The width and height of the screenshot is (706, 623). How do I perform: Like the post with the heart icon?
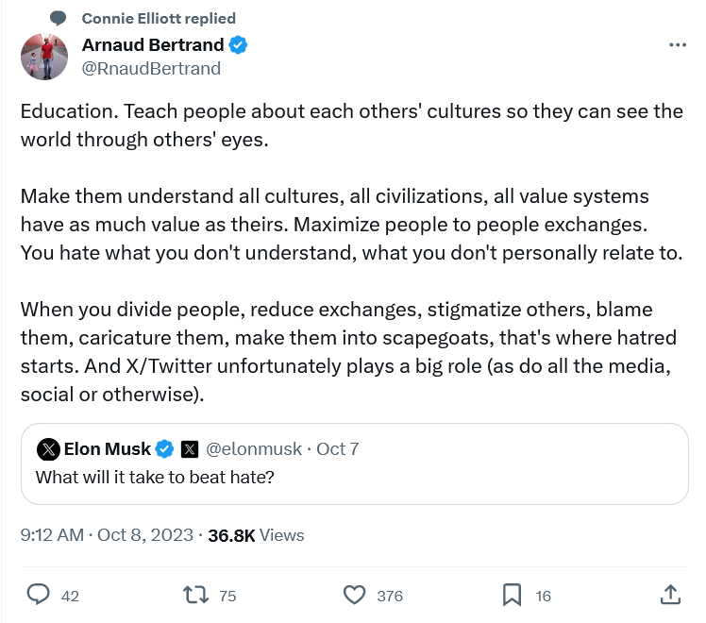pyautogui.click(x=354, y=595)
